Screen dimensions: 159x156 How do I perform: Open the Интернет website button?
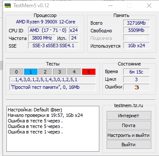[129, 116]
